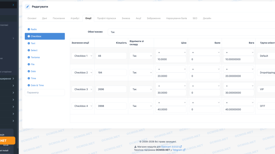Open the Checkbox 4 option value dropdown
This screenshot has height=154, width=275.
(x=82, y=106)
